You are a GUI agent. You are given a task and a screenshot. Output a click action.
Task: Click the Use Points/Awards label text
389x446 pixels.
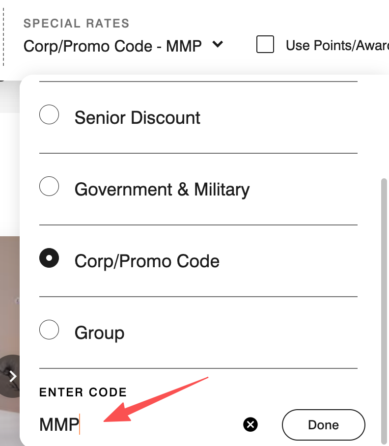coord(337,46)
